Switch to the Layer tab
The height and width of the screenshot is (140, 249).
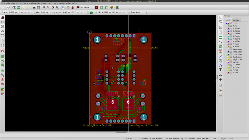point(228,20)
